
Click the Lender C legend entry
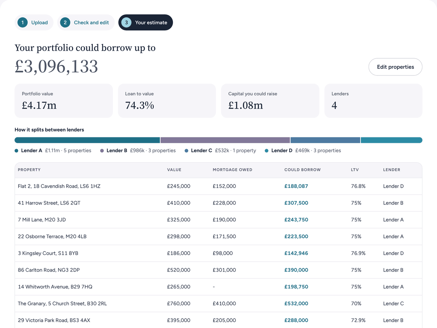click(220, 151)
